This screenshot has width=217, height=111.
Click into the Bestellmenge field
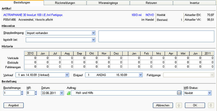coord(12,93)
